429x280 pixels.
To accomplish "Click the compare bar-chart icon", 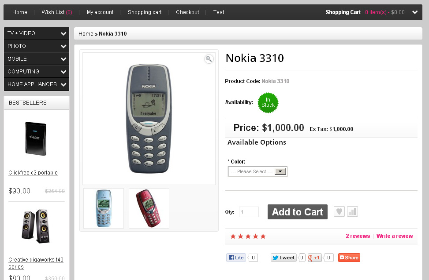I will (x=352, y=212).
